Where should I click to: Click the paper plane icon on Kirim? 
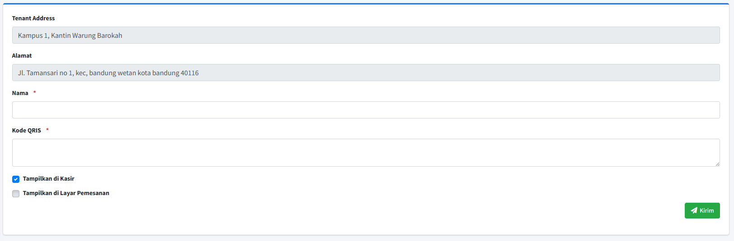click(x=694, y=210)
